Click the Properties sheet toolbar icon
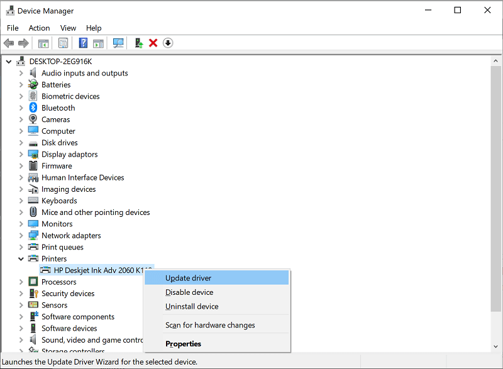Screen dimensions: 503x369 click(x=64, y=43)
